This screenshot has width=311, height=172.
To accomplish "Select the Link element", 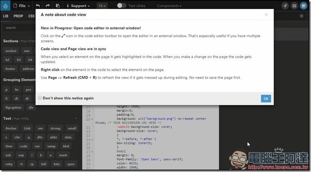I will point(28,128).
